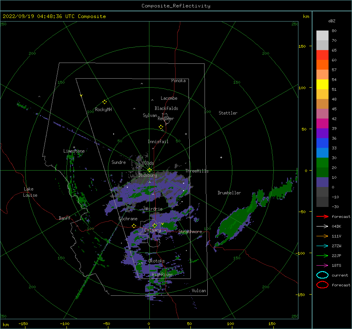The height and width of the screenshot is (329, 352).
Task: Click the cyan current ellipse legend icon
Action: [x=322, y=275]
